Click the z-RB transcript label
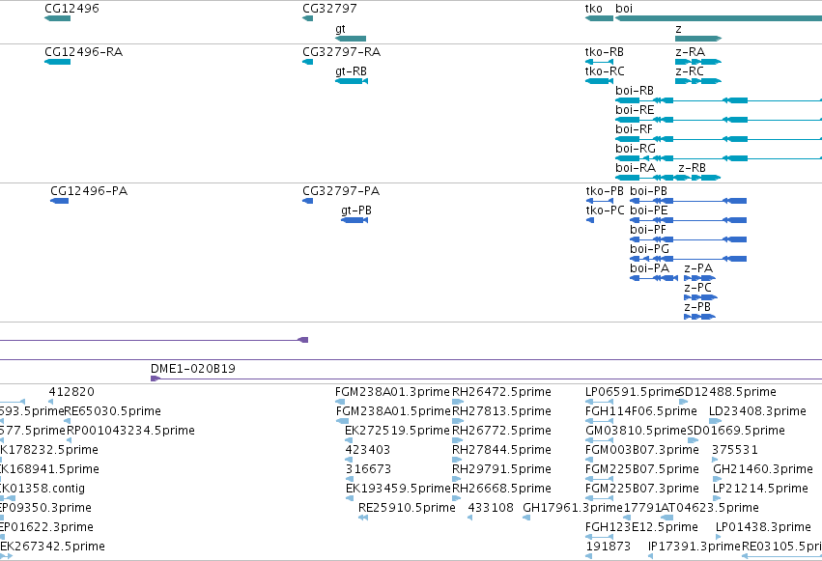 point(692,168)
